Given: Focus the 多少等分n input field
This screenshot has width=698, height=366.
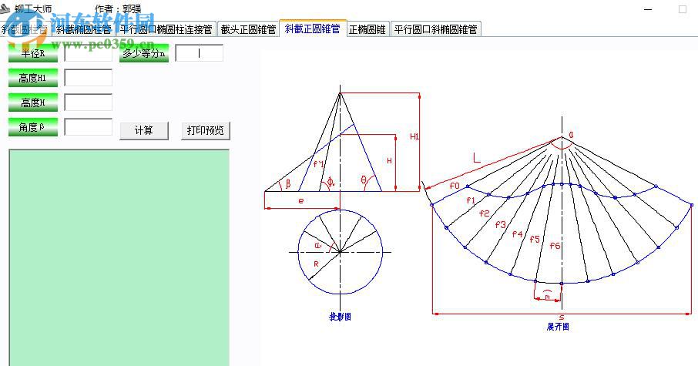Looking at the screenshot, I should pyautogui.click(x=199, y=53).
